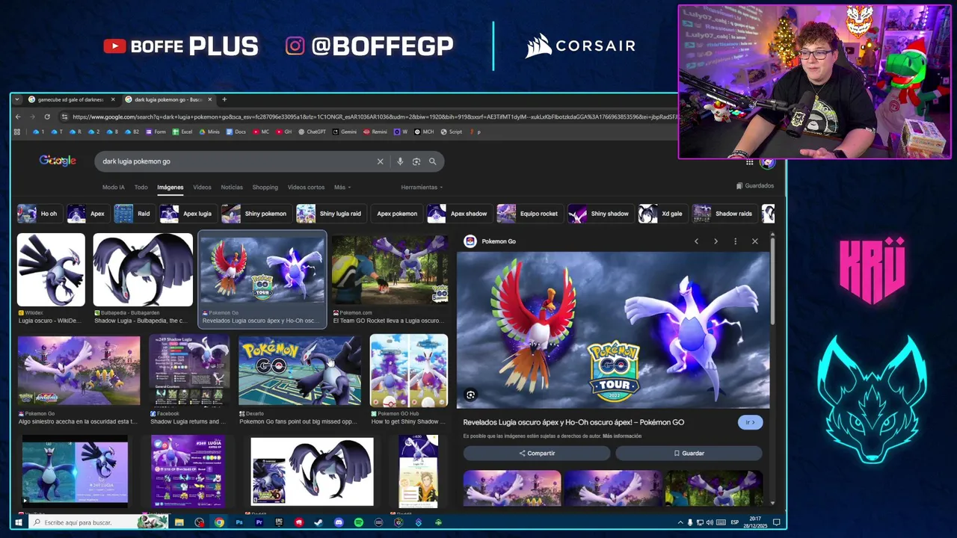Image resolution: width=957 pixels, height=538 pixels.
Task: Click the Google logo
Action: [58, 161]
